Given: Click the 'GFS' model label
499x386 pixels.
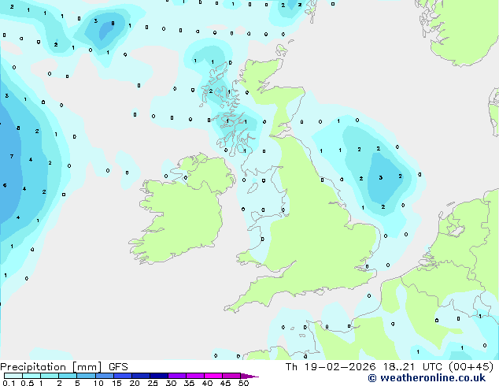Looking at the screenshot, I should coord(118,367).
